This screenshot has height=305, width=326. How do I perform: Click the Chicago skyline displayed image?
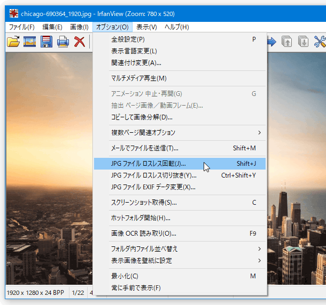49,168
